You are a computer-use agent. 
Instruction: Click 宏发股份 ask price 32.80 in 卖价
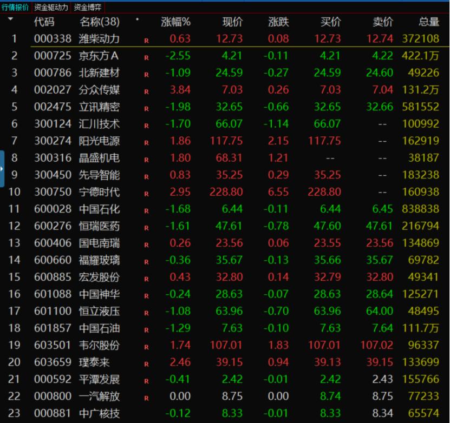[380, 277]
